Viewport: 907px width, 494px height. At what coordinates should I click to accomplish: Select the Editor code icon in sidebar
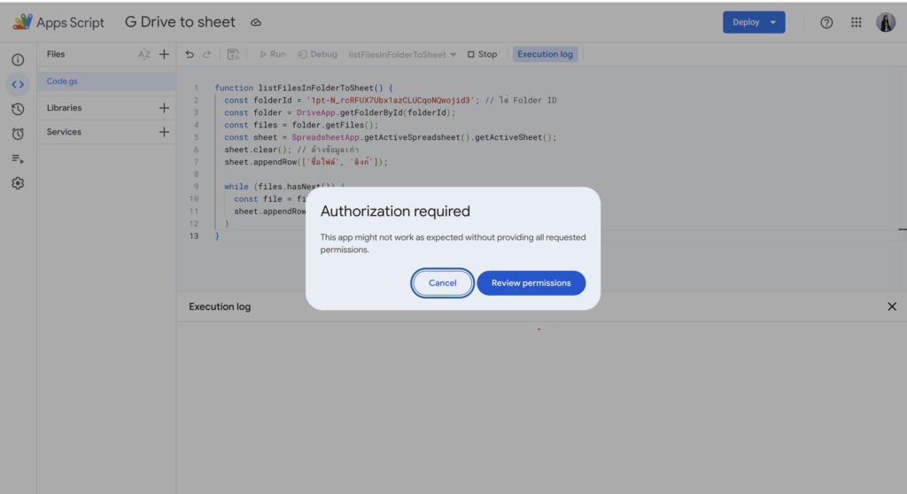pyautogui.click(x=18, y=84)
